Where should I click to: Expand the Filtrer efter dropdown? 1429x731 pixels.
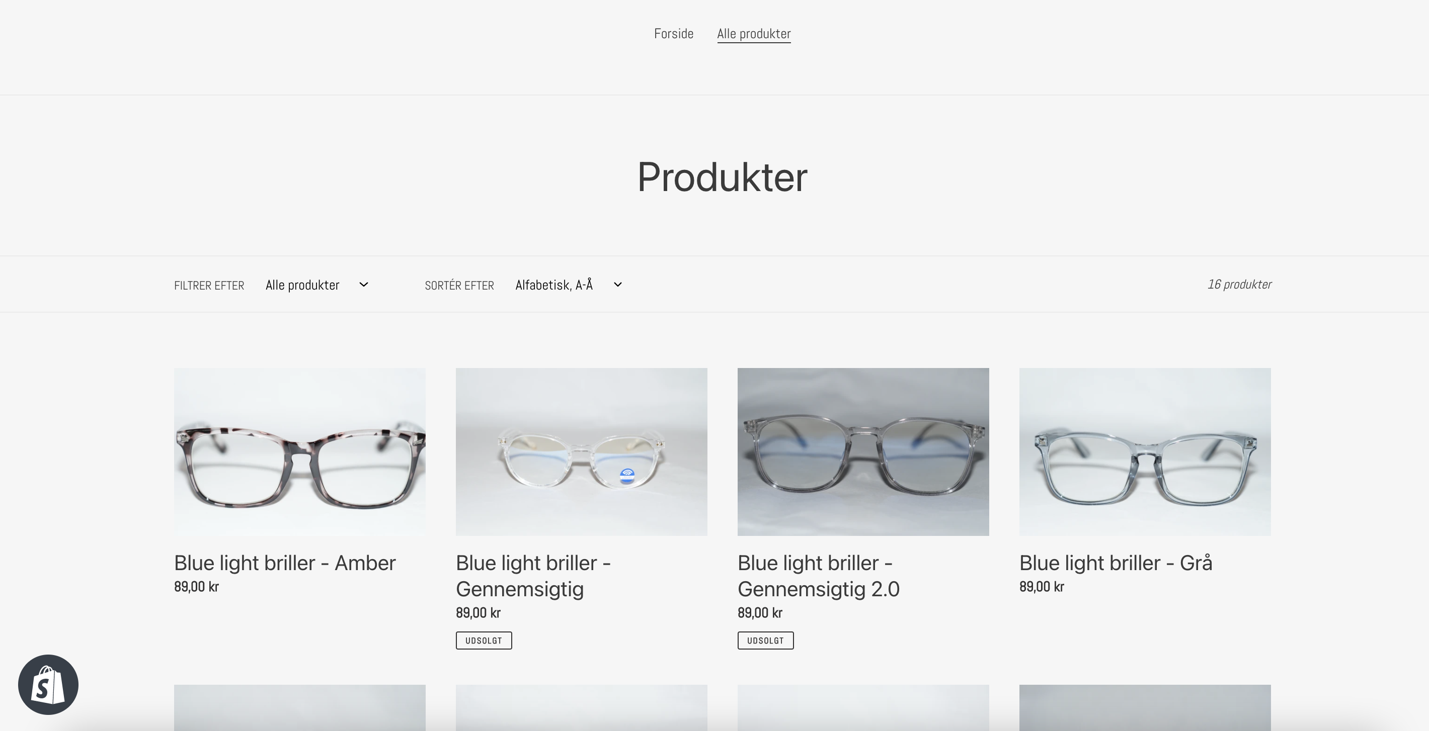tap(316, 285)
